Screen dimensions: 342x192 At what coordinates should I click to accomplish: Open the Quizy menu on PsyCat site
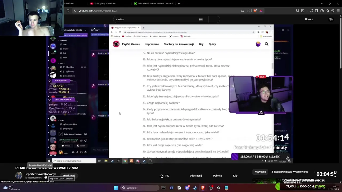212,44
